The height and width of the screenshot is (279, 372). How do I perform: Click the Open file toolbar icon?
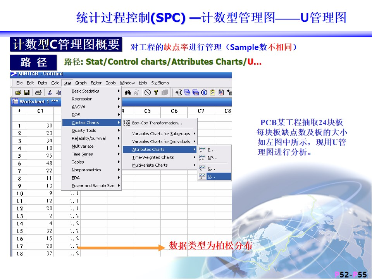tap(18, 93)
